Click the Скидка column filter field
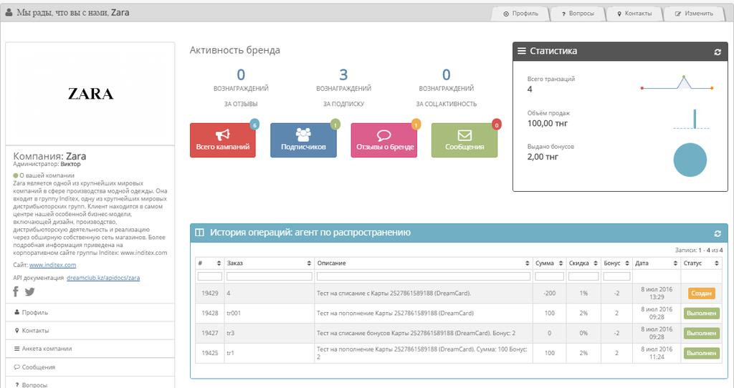This screenshot has height=388, width=734. [583, 276]
